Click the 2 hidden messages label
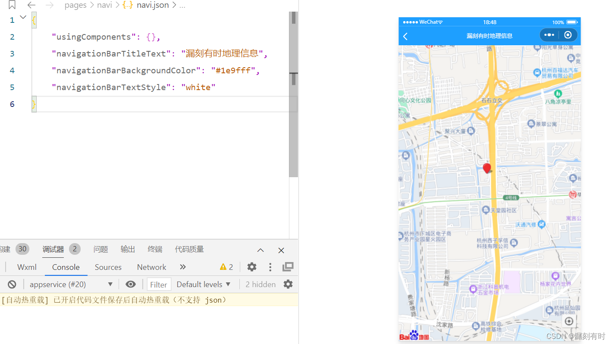The width and height of the screenshot is (612, 344). click(x=260, y=284)
